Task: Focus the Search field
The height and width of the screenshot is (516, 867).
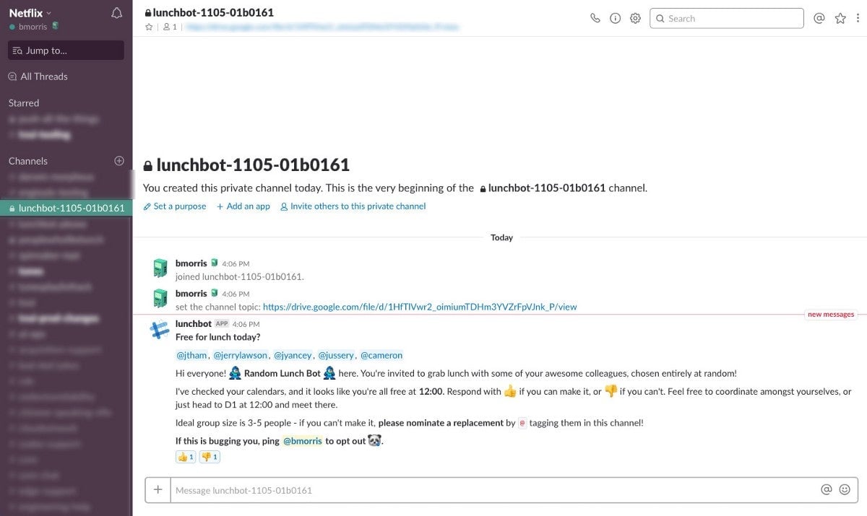Action: click(727, 19)
